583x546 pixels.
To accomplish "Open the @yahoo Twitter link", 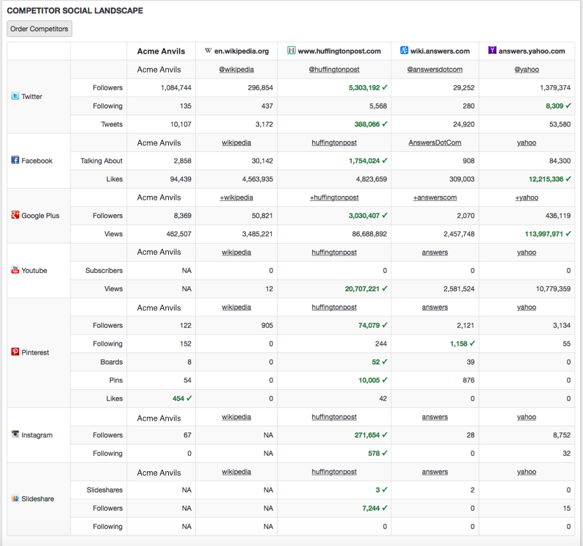I will click(x=527, y=70).
